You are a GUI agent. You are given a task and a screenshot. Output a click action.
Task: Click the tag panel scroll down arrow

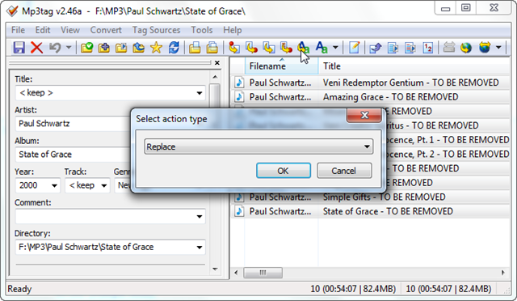(x=215, y=269)
